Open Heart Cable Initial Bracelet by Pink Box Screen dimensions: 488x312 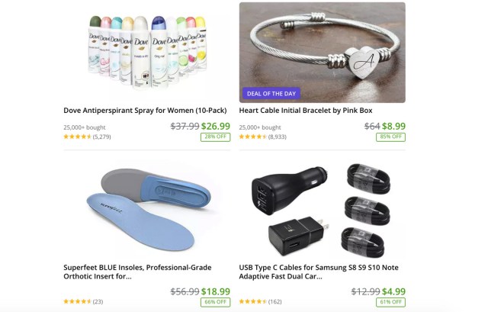[x=306, y=111]
